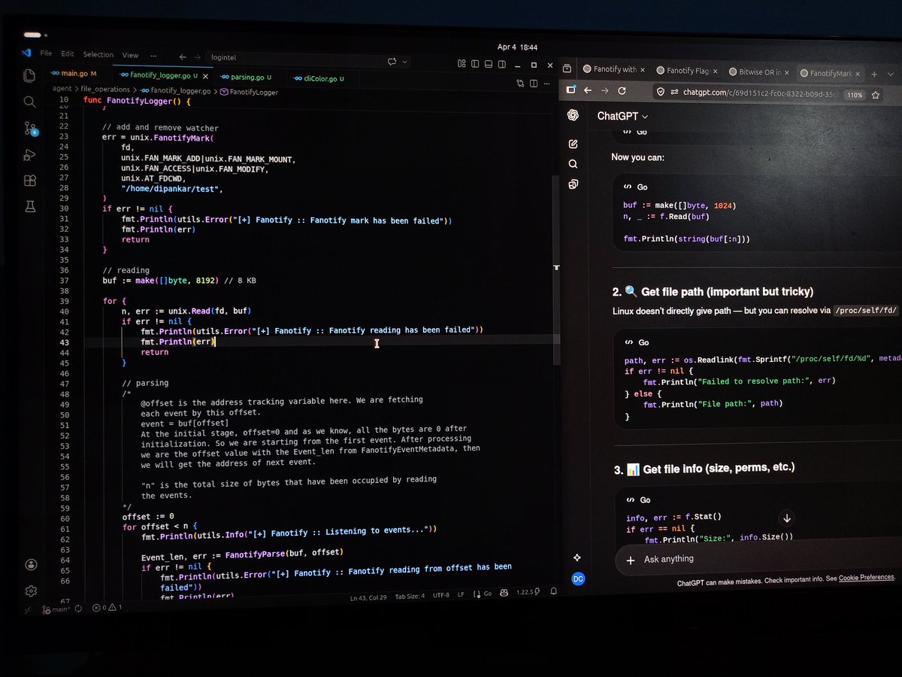
Task: Reload the ChatGPT browser page
Action: [622, 90]
